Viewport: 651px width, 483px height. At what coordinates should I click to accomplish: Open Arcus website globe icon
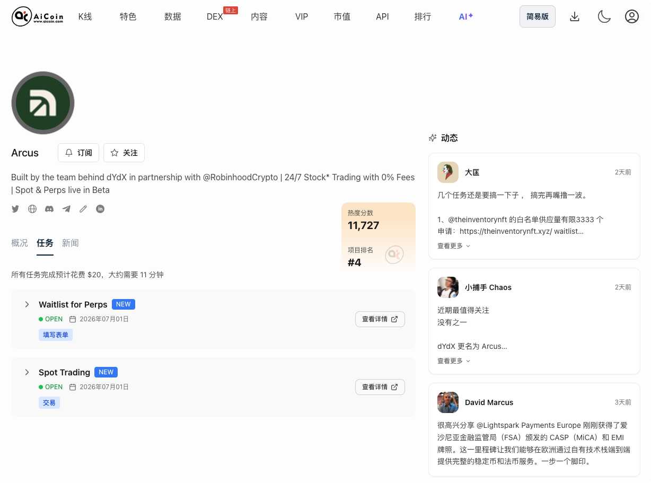32,209
